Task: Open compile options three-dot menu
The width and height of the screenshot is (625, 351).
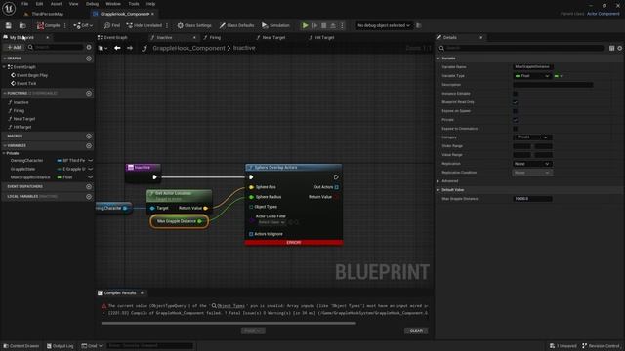Action: pyautogui.click(x=65, y=25)
